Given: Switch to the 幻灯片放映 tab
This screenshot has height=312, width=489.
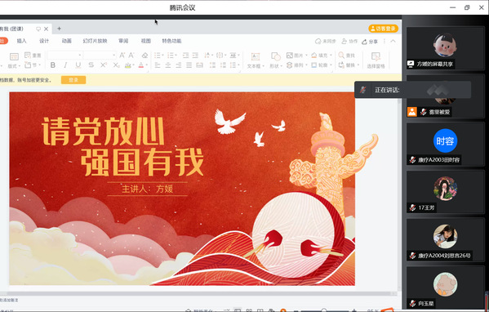Looking at the screenshot, I should tap(96, 41).
